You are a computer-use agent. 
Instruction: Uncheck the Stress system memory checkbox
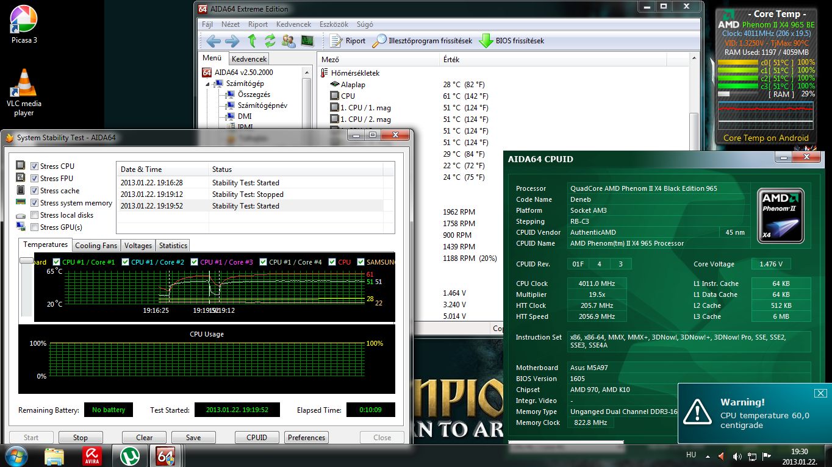[35, 203]
